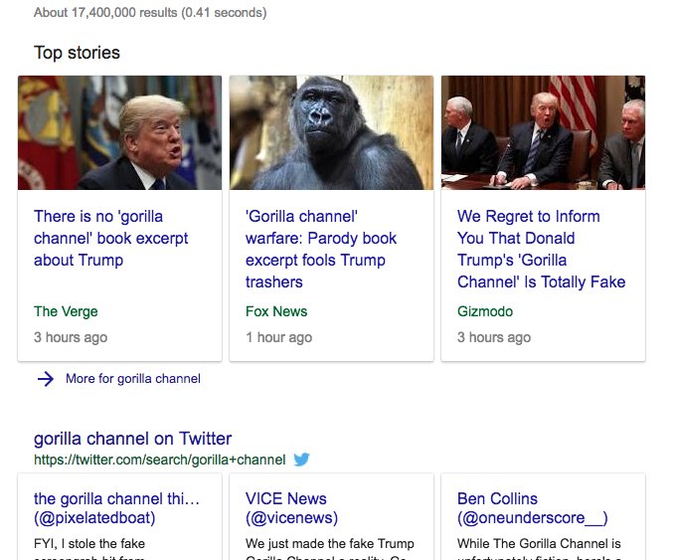Open The Verge story thumbnail image
Screen dimensions: 676x560
click(x=120, y=132)
